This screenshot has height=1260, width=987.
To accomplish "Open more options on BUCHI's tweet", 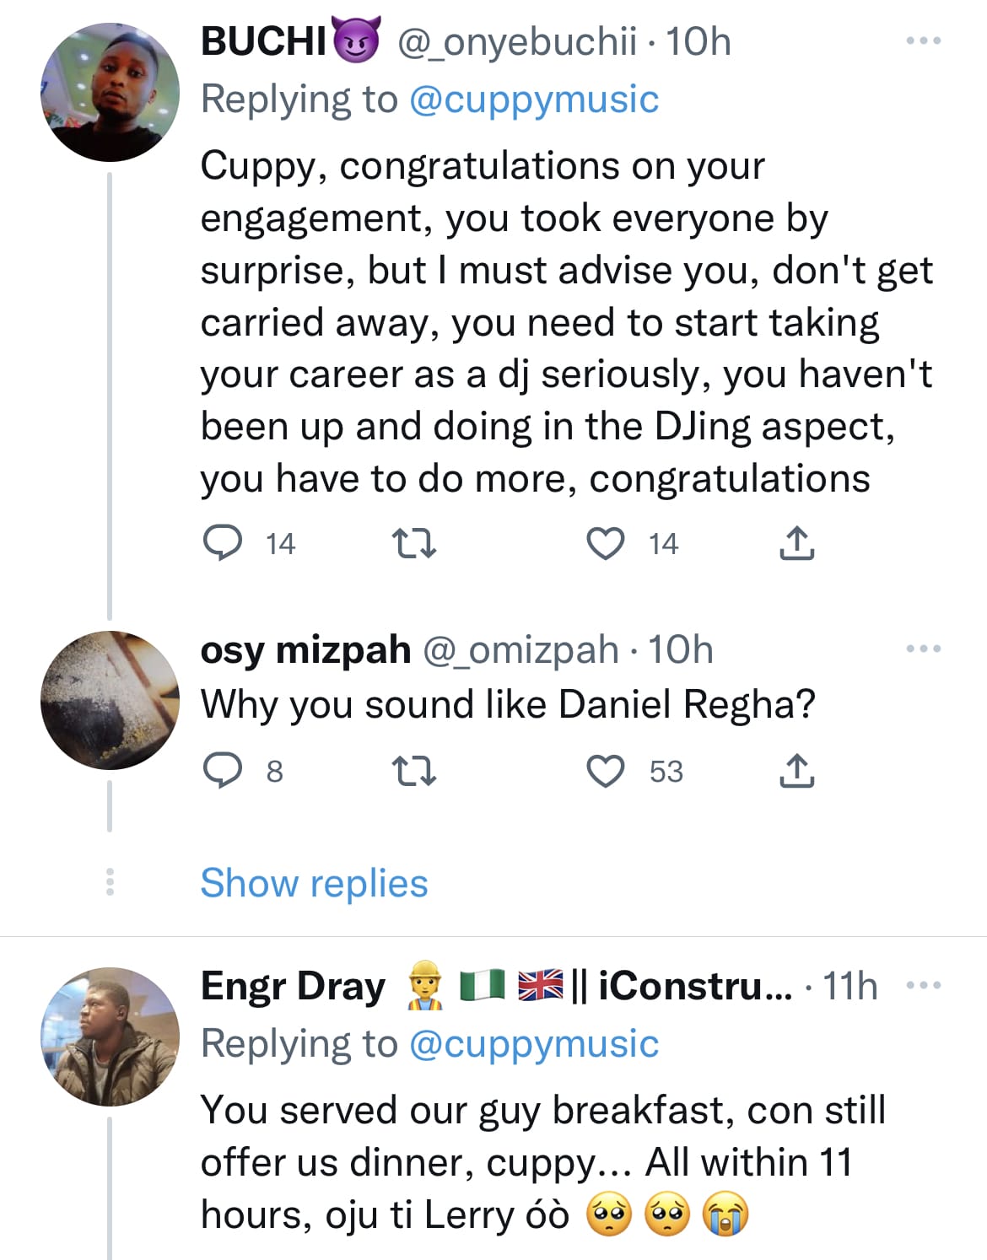I will pyautogui.click(x=923, y=40).
